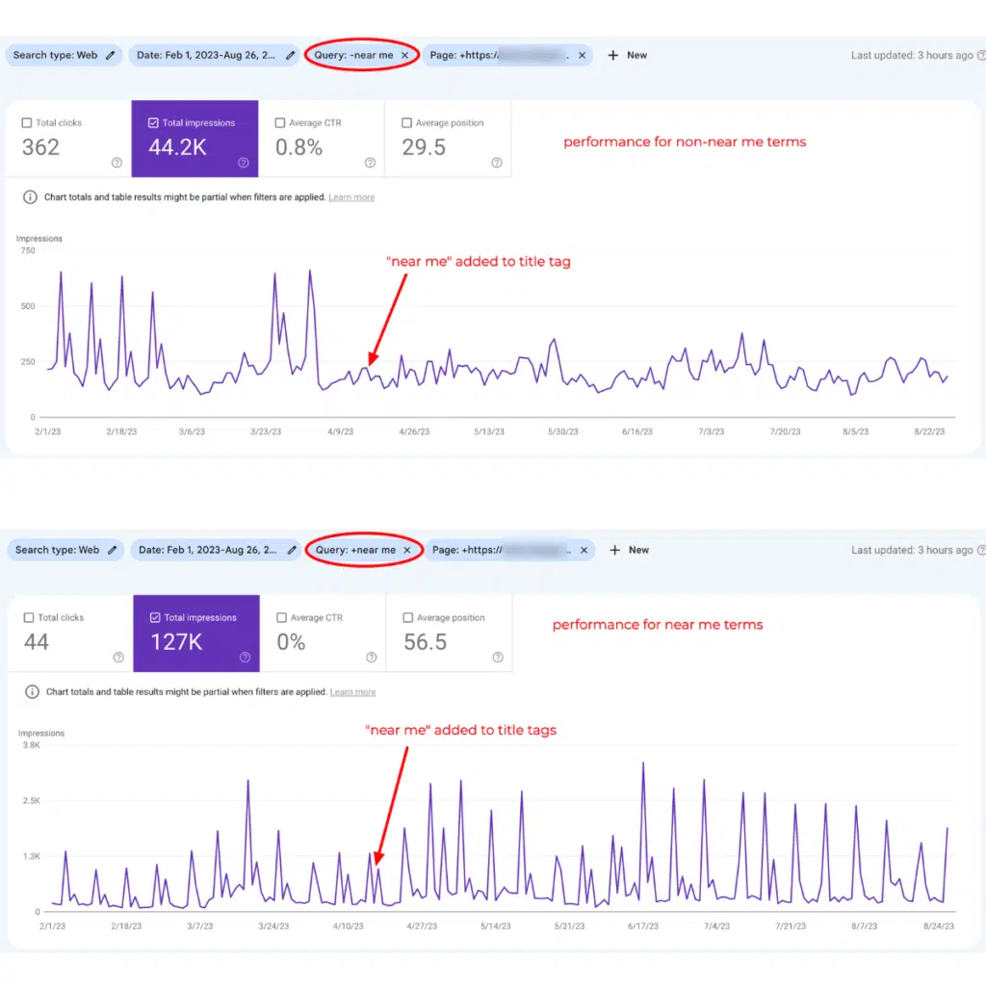The height and width of the screenshot is (986, 986).
Task: Open Date range chip in bottom panel
Action: pyautogui.click(x=215, y=550)
